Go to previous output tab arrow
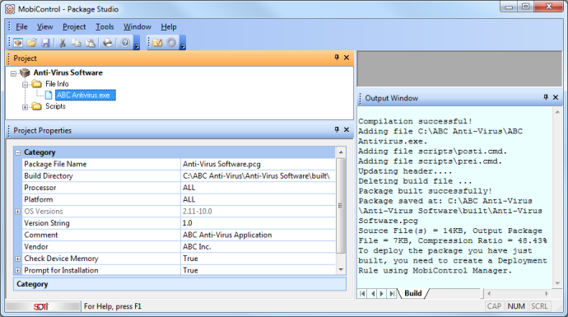 [x=373, y=293]
